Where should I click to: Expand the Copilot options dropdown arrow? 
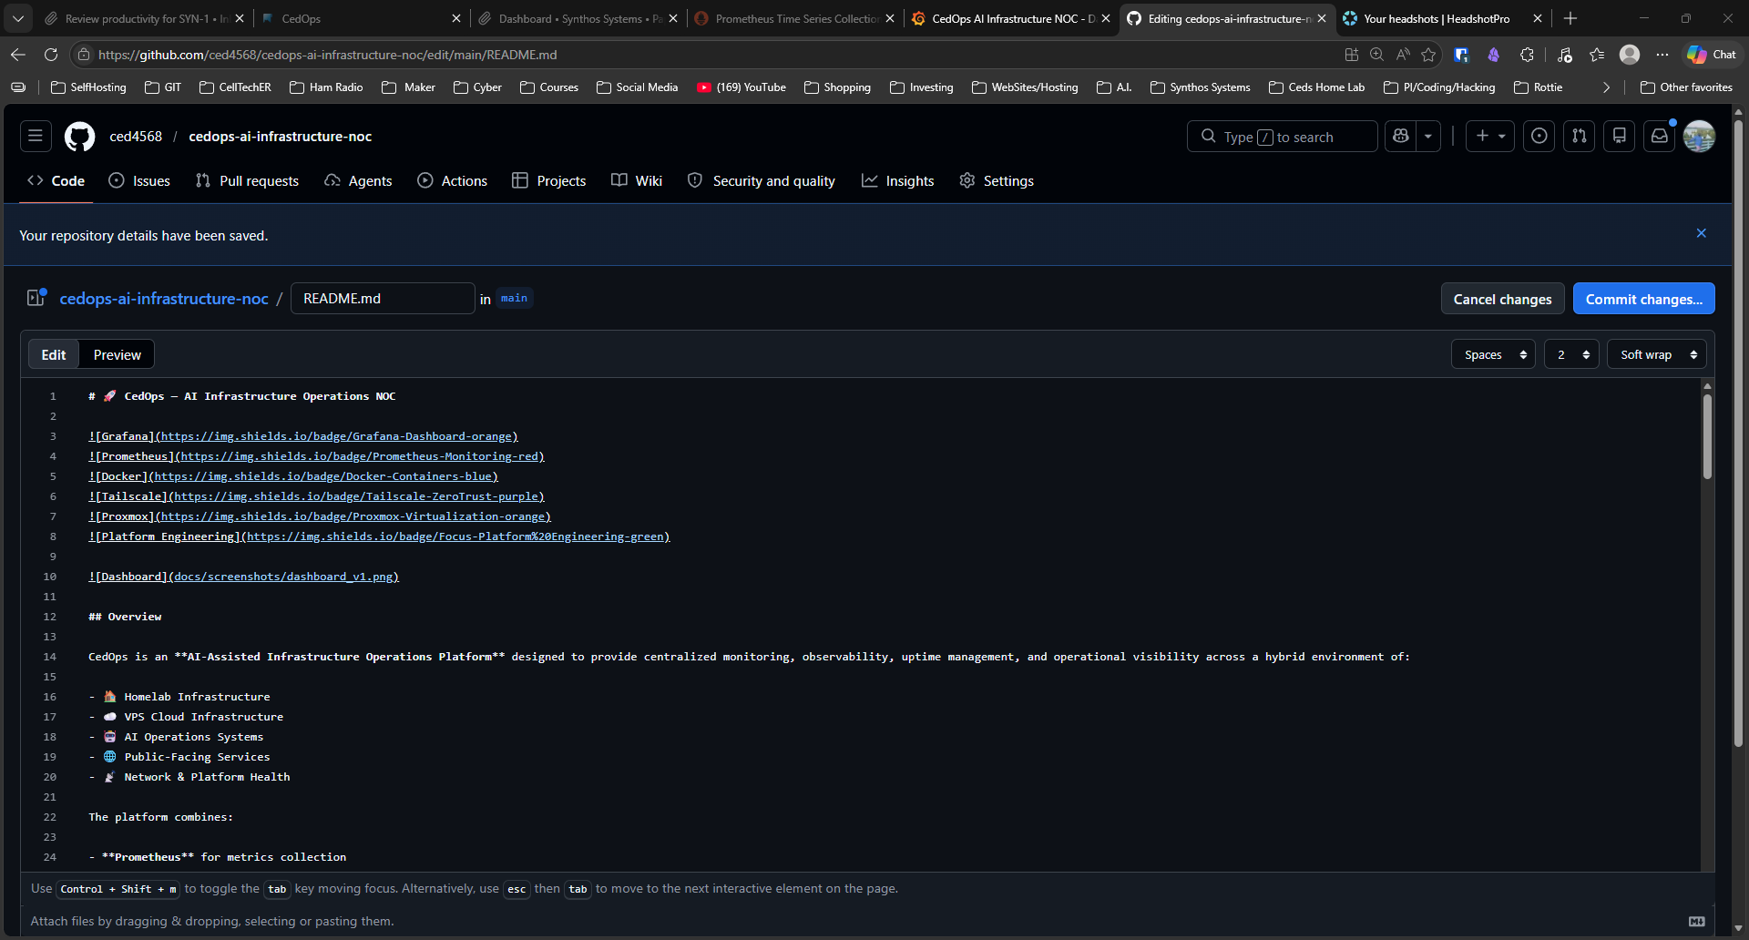1428,137
